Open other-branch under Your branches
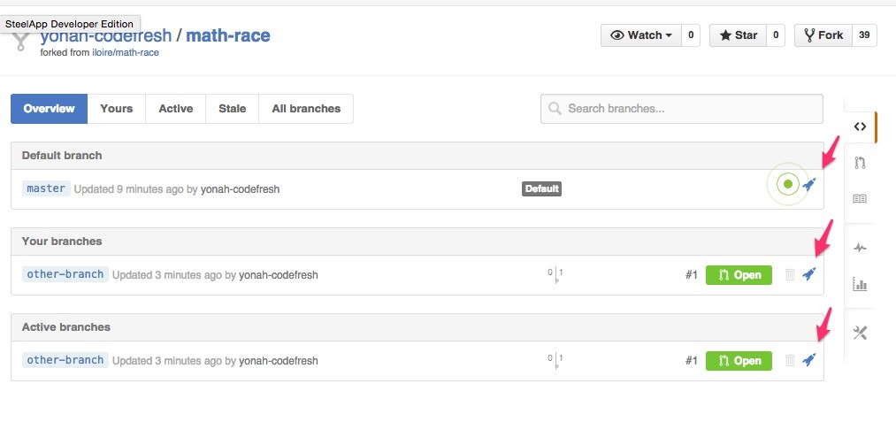The image size is (896, 422). click(65, 274)
